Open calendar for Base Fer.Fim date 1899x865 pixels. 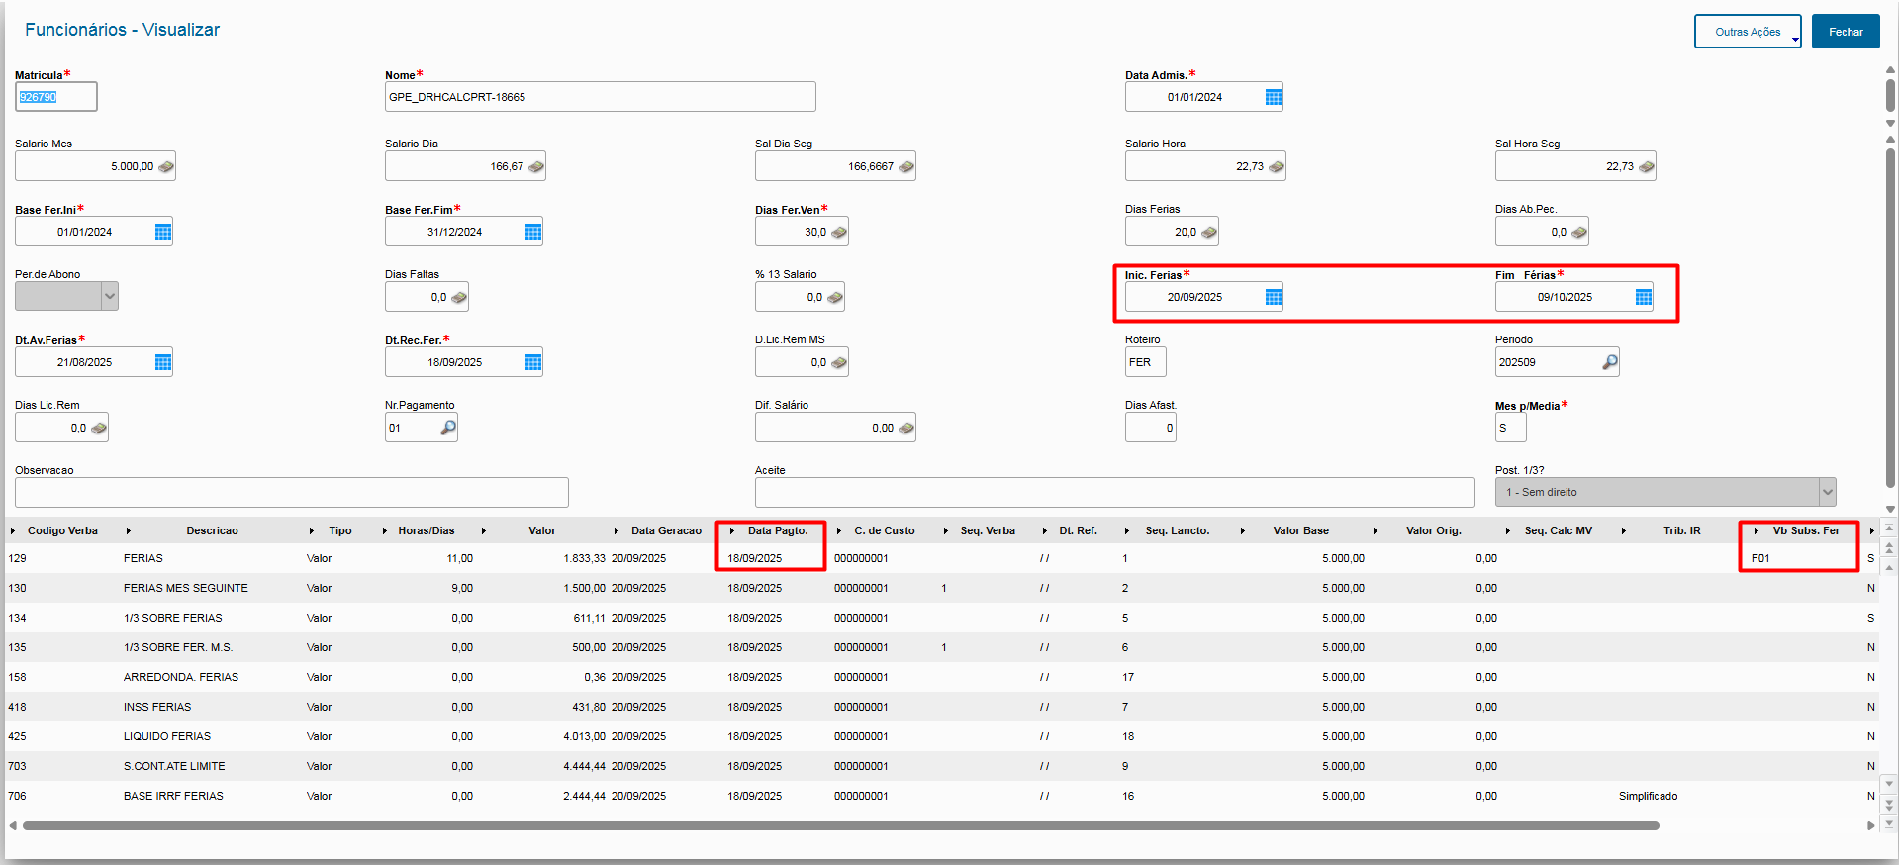[533, 232]
